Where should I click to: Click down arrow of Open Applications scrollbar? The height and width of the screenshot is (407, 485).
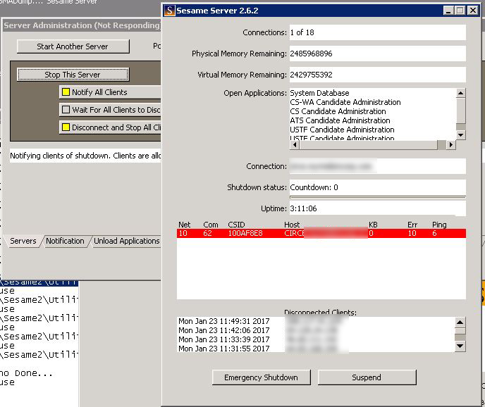pyautogui.click(x=460, y=135)
